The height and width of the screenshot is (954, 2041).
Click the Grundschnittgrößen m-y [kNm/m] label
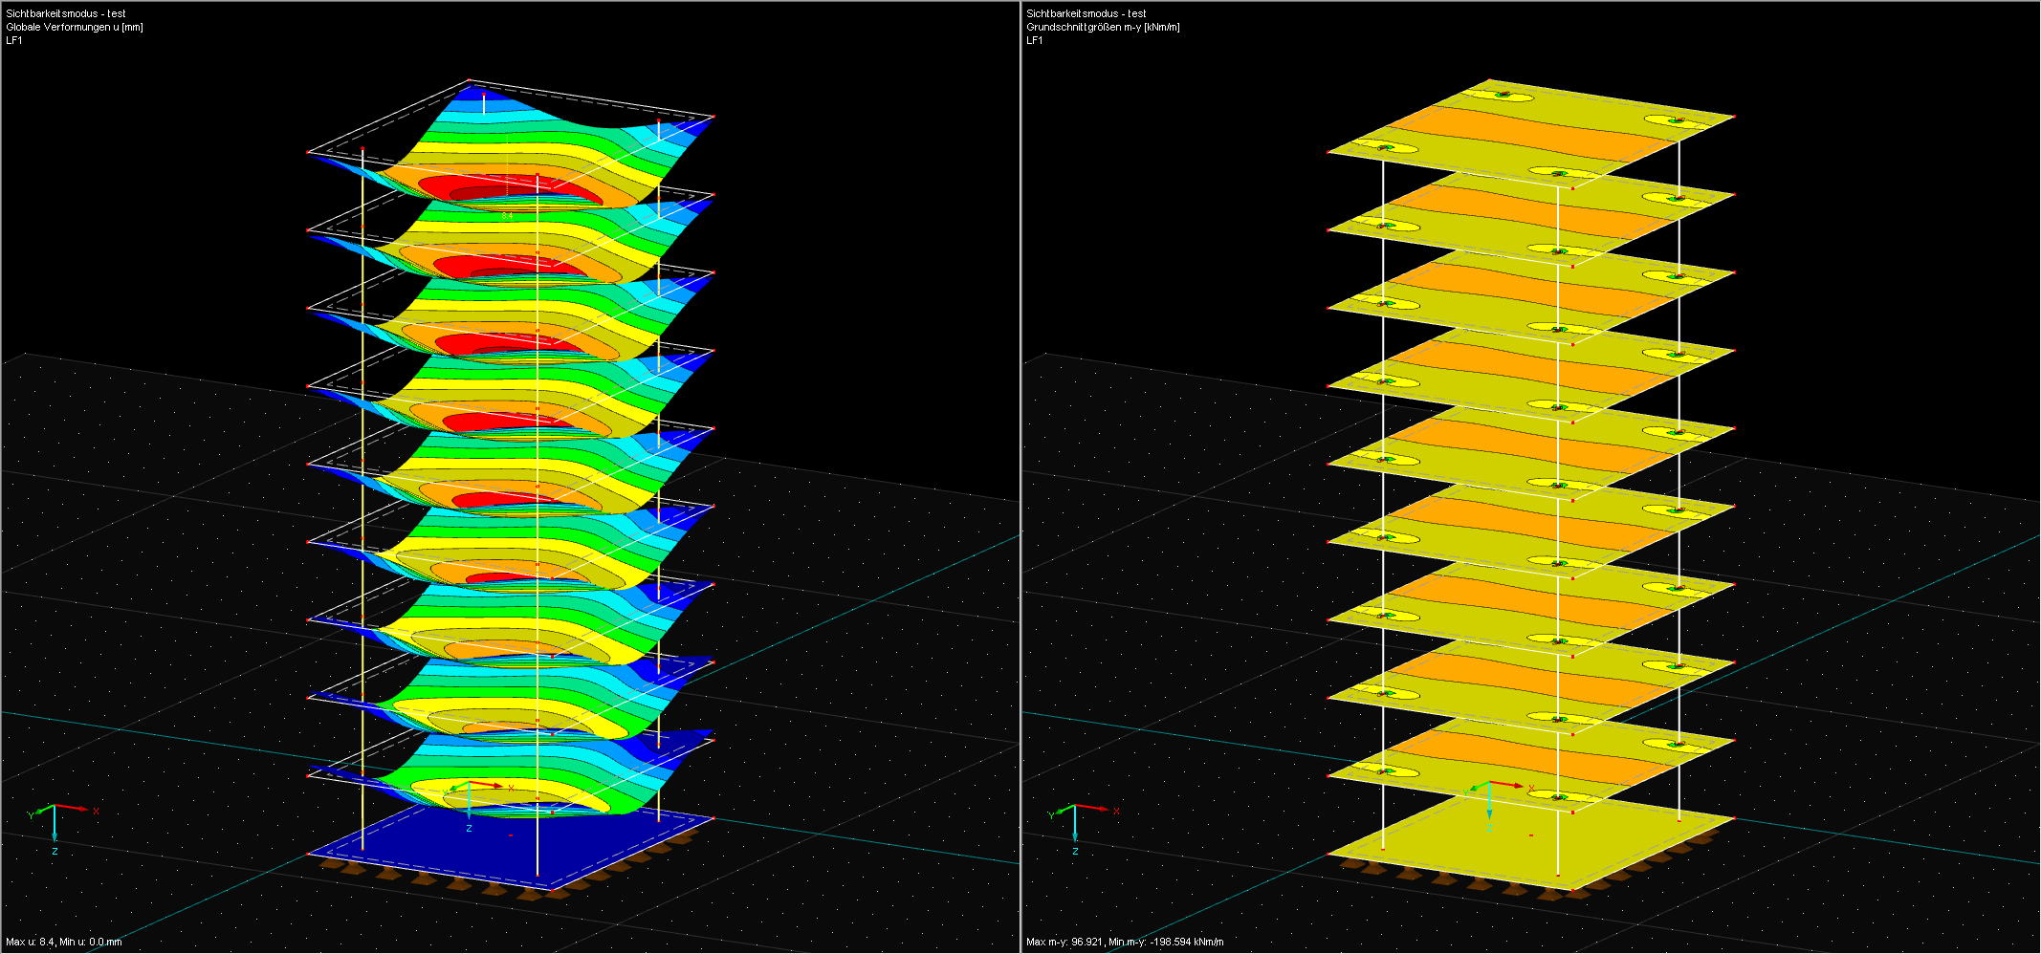[x=1102, y=28]
